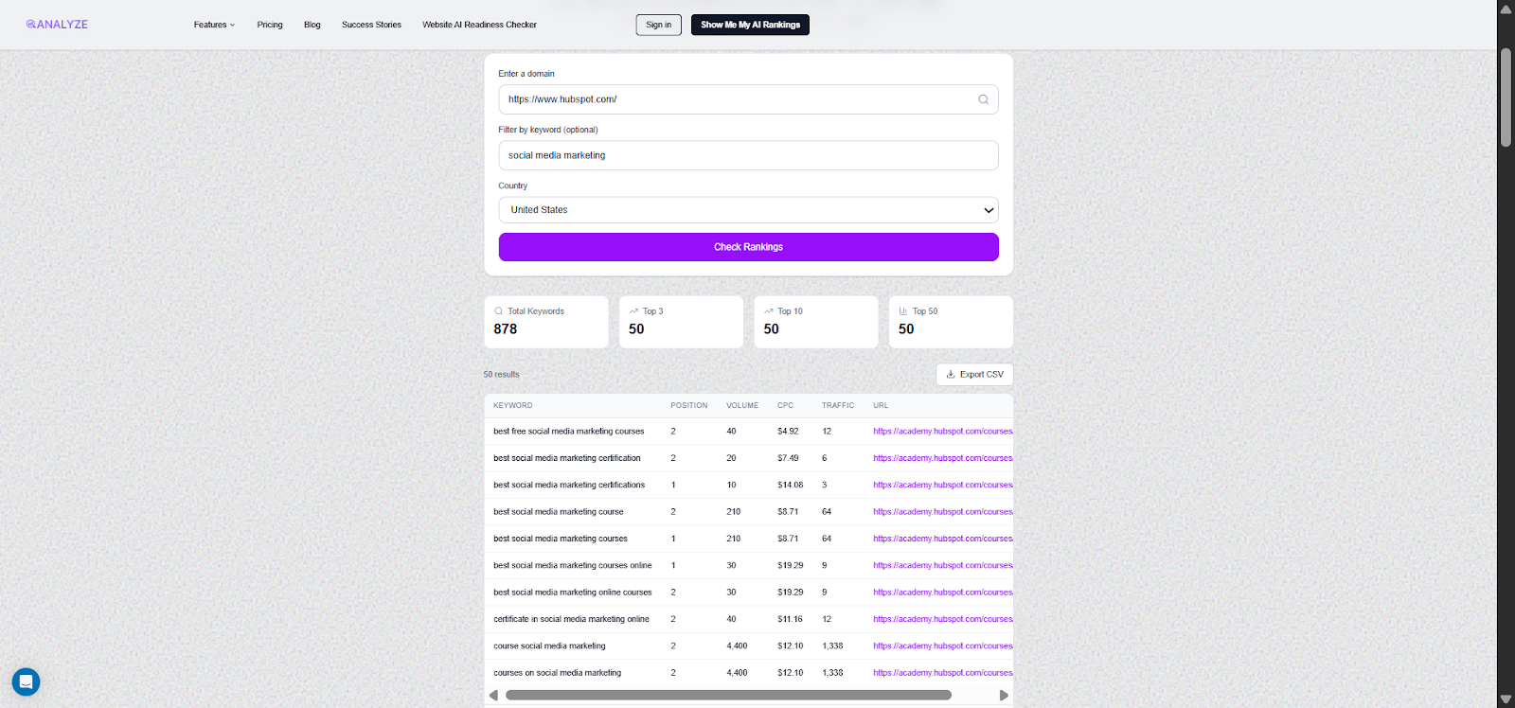Click the Top 50 bar chart icon
Screen dimensions: 1515x708
(903, 311)
